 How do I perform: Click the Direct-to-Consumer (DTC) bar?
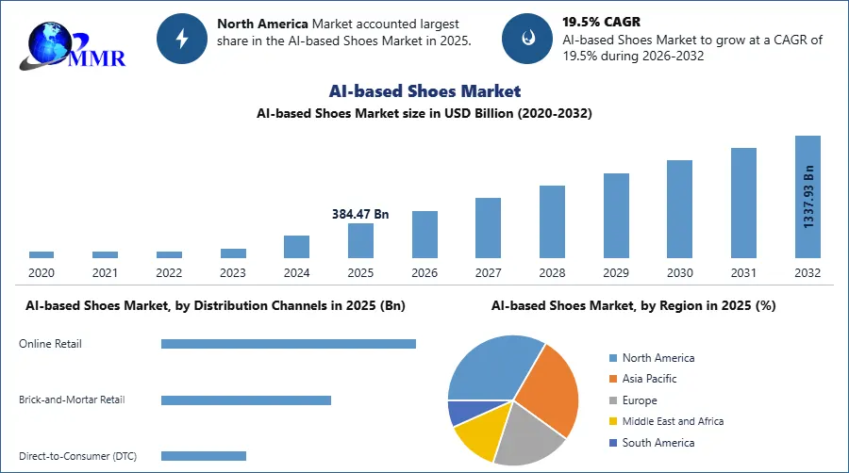click(203, 456)
